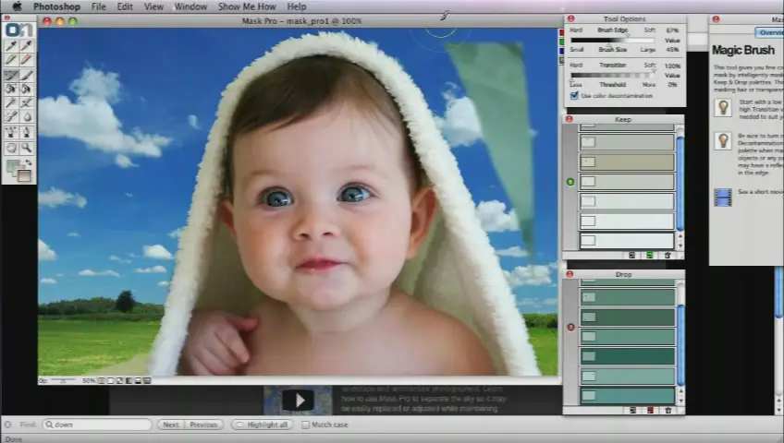
Task: Click the Next button in Find bar
Action: click(170, 425)
